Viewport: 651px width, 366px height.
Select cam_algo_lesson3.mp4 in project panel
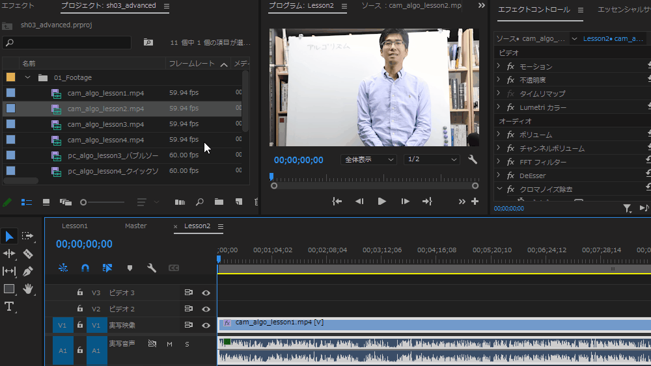point(106,124)
